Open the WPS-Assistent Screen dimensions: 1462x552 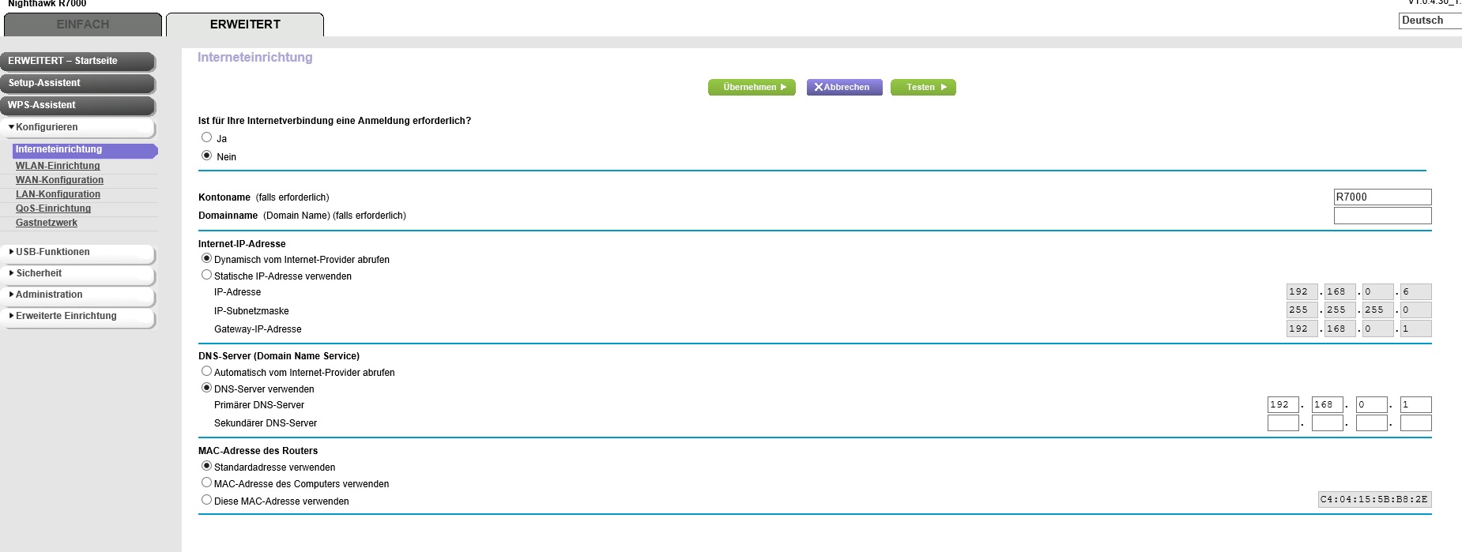click(x=77, y=105)
